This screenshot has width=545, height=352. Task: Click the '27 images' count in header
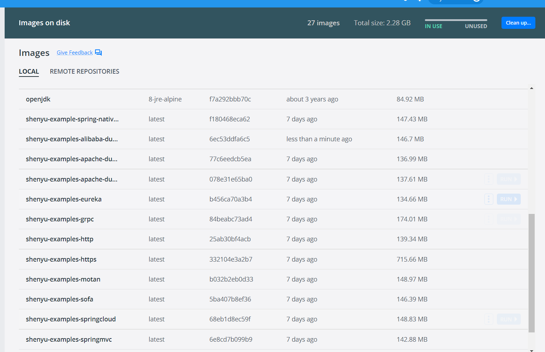323,23
